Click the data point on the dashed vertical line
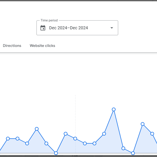The width and height of the screenshot is (157, 157). coord(75,139)
